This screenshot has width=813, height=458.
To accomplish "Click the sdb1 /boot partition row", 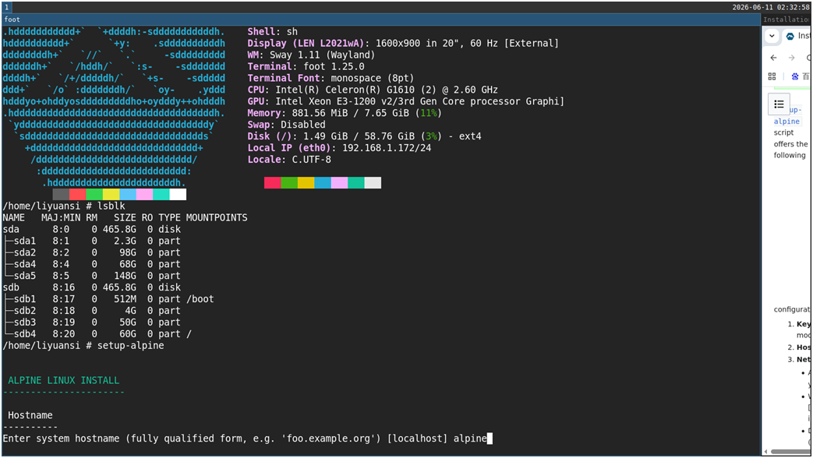I will tap(108, 299).
